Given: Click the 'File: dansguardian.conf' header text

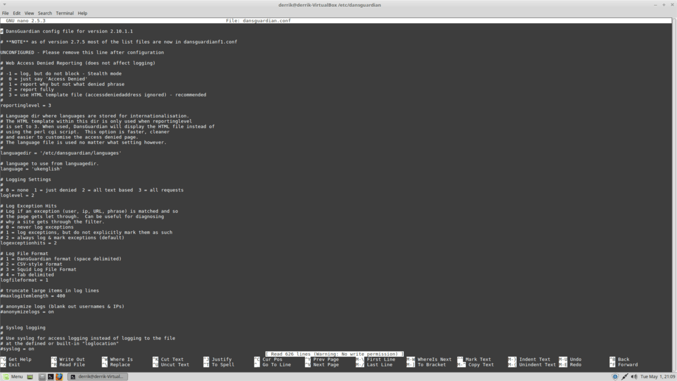Looking at the screenshot, I should point(258,21).
